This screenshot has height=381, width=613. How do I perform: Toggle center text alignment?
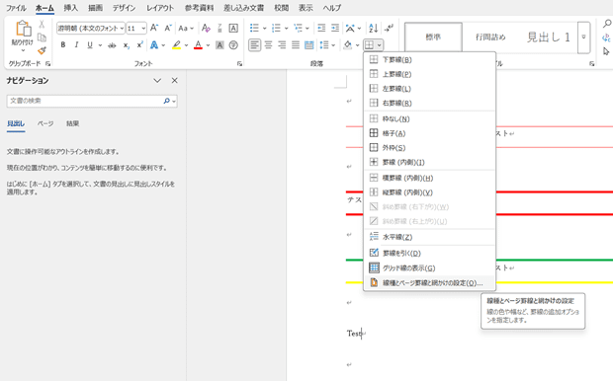coord(268,45)
